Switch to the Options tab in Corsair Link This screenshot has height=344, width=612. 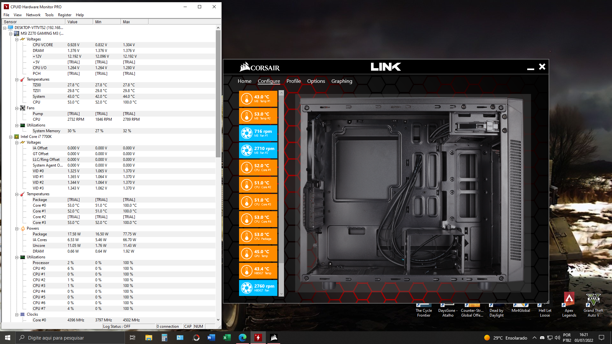click(x=316, y=81)
